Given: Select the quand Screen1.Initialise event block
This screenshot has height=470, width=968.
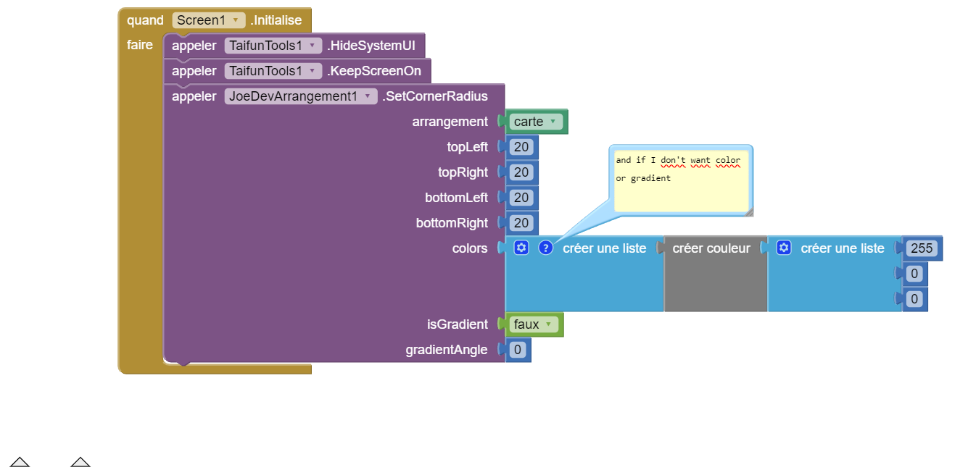Looking at the screenshot, I should (x=215, y=20).
